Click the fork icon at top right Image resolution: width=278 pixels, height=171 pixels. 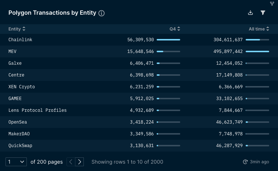tap(272, 4)
